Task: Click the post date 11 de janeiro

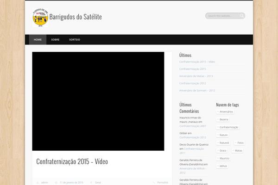Action: tap(71, 183)
